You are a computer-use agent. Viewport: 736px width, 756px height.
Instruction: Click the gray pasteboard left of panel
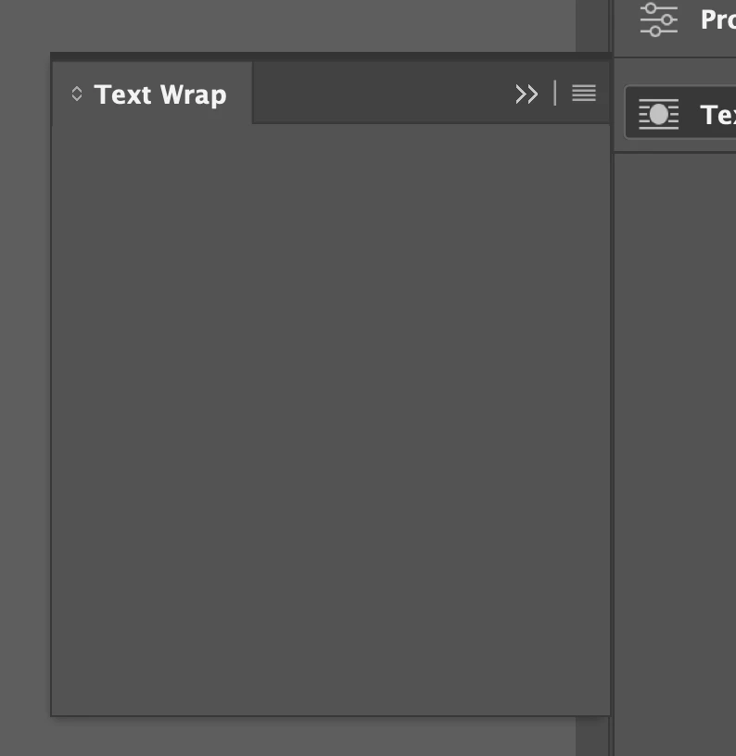[x=25, y=385]
